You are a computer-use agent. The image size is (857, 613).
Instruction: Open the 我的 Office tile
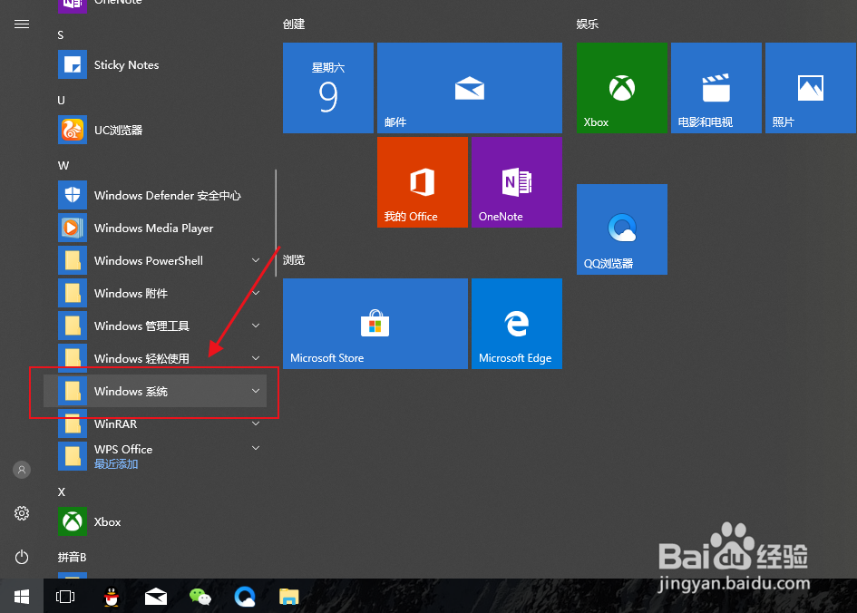(423, 182)
